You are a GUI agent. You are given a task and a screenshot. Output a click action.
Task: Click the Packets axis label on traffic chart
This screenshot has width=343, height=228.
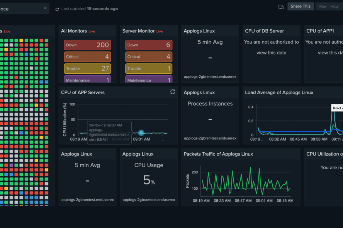pos(188,180)
